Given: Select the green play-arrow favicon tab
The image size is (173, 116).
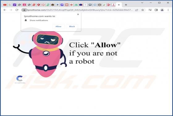Looking at the screenshot, I should (104, 5).
